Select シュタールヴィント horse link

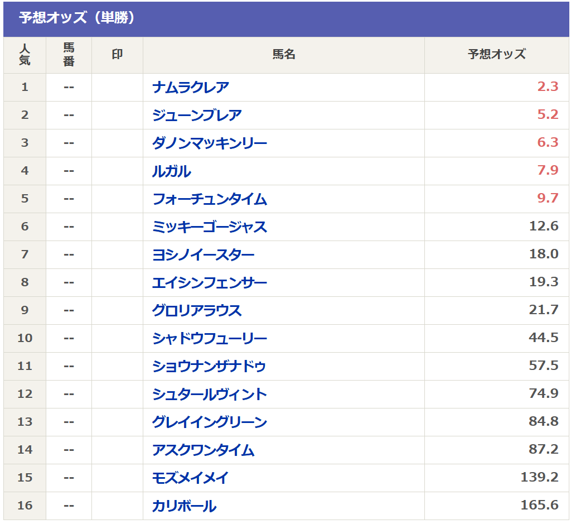210,395
